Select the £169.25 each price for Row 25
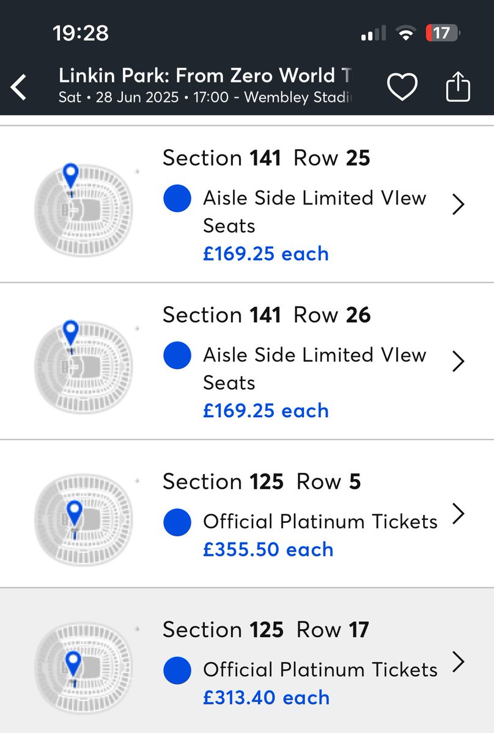Viewport: 494px width, 733px height. click(x=266, y=253)
